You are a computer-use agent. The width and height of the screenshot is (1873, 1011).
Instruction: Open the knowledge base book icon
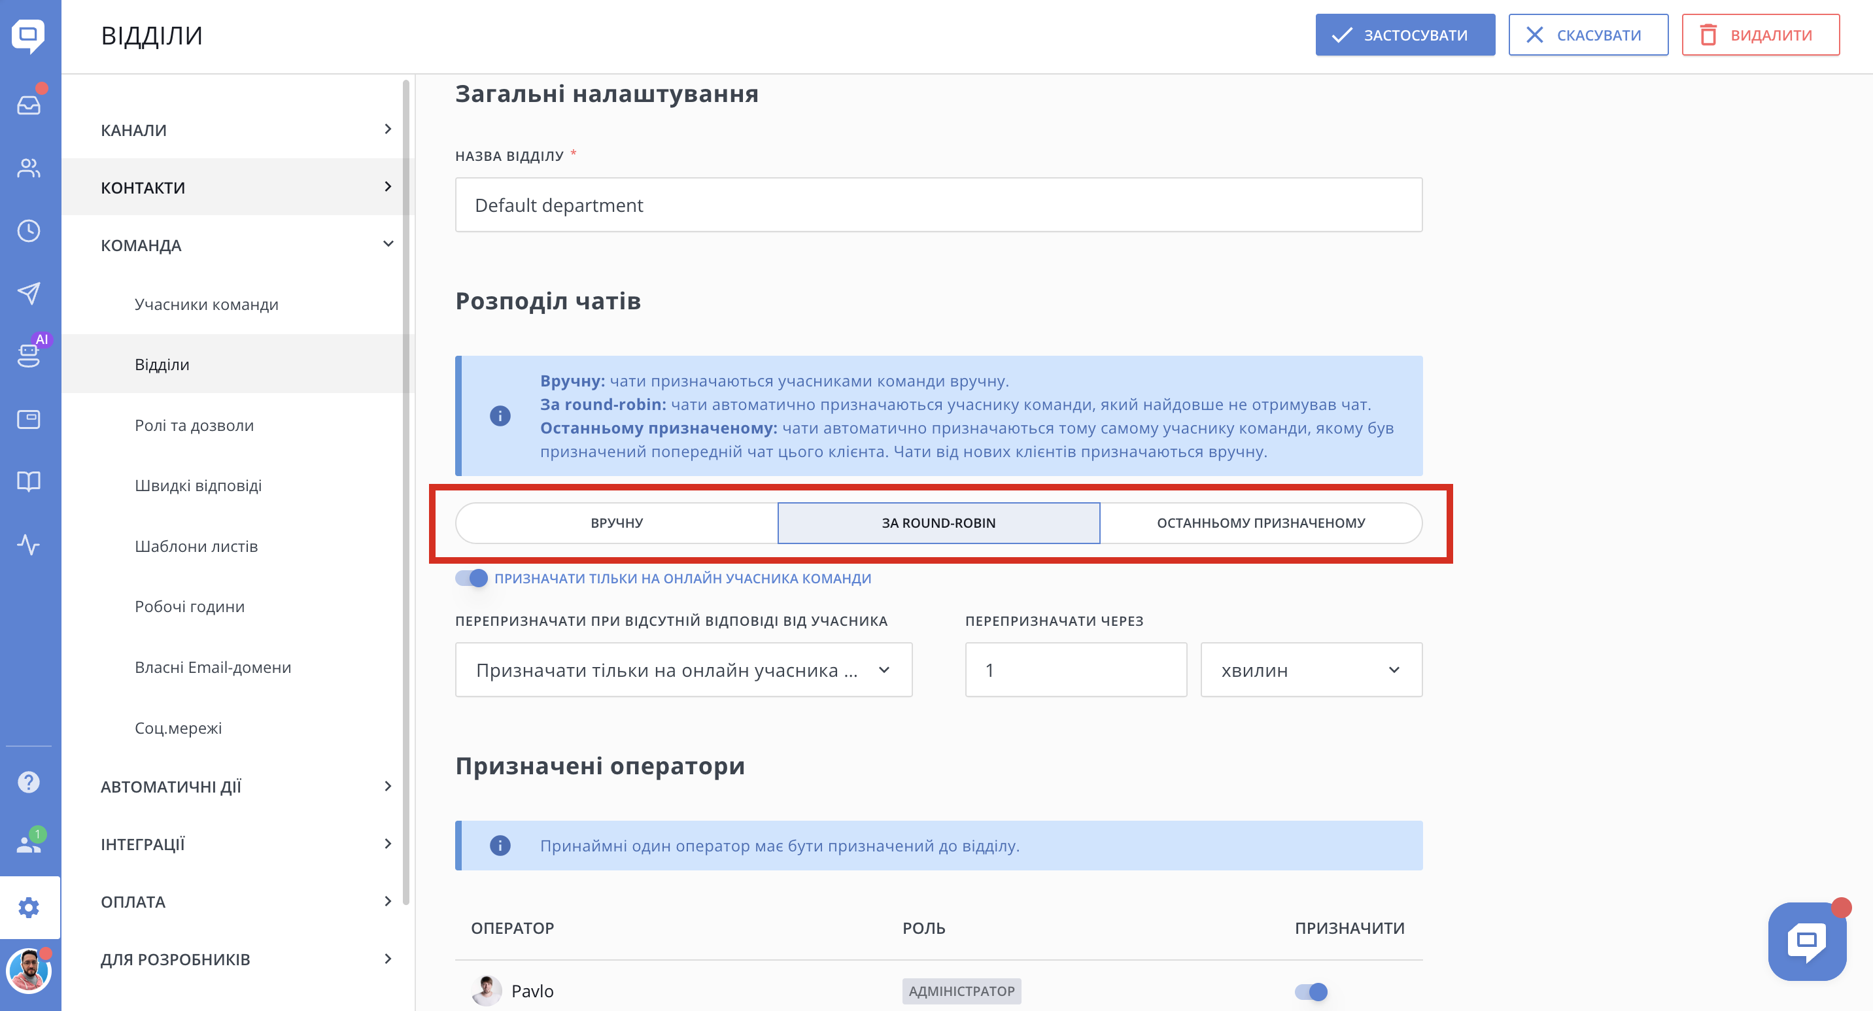pyautogui.click(x=29, y=481)
